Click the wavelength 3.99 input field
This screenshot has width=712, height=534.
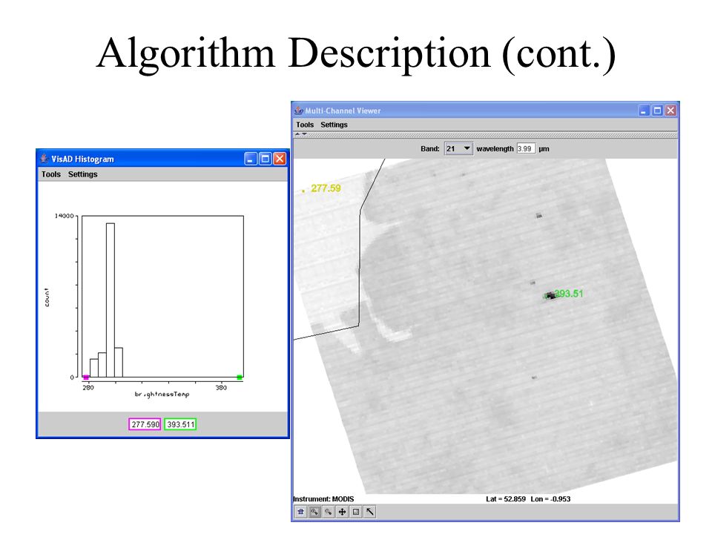526,148
